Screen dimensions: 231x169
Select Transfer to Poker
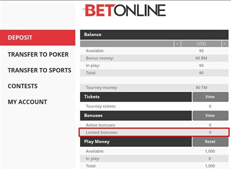[x=38, y=55]
